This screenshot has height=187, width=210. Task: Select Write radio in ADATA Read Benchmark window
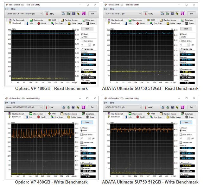[x=181, y=37]
